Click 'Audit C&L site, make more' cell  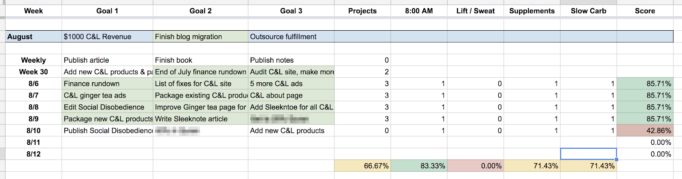(291, 72)
